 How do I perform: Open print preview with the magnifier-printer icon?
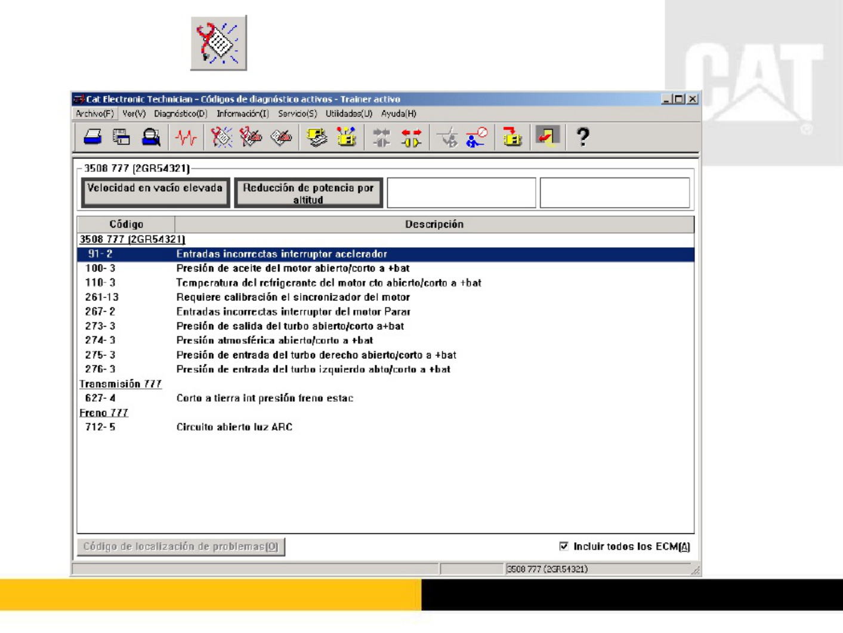coord(151,138)
